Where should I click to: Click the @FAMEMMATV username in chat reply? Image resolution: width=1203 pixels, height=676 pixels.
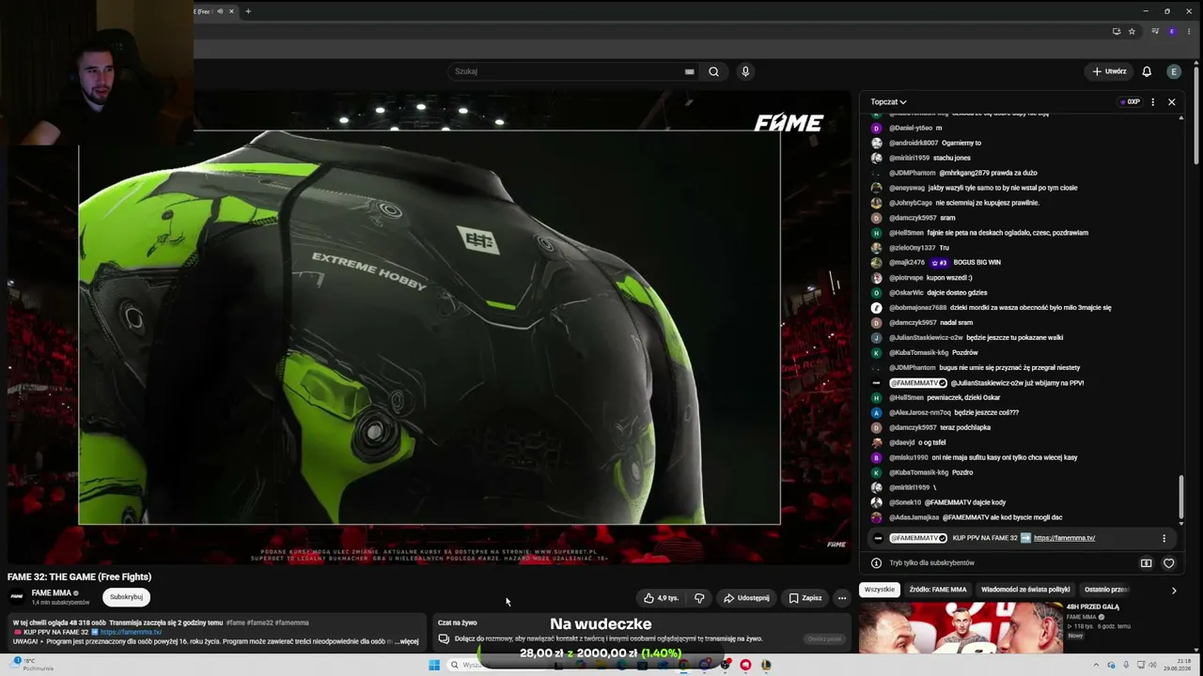click(918, 383)
